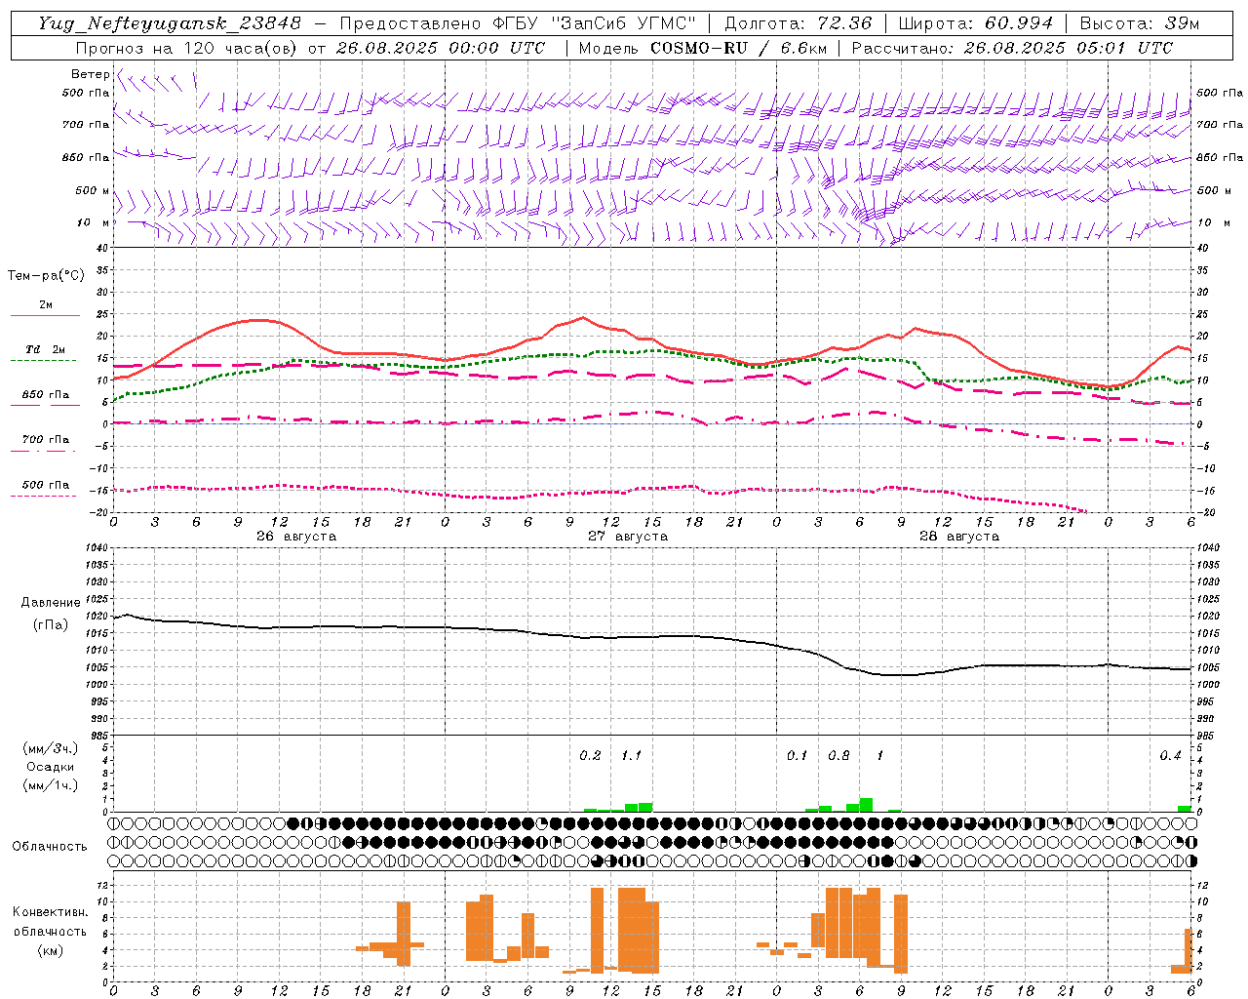Screen dimensions: 1248x999
Task: Click the Тем-ра(°C) temperature panel label
Action: [46, 276]
